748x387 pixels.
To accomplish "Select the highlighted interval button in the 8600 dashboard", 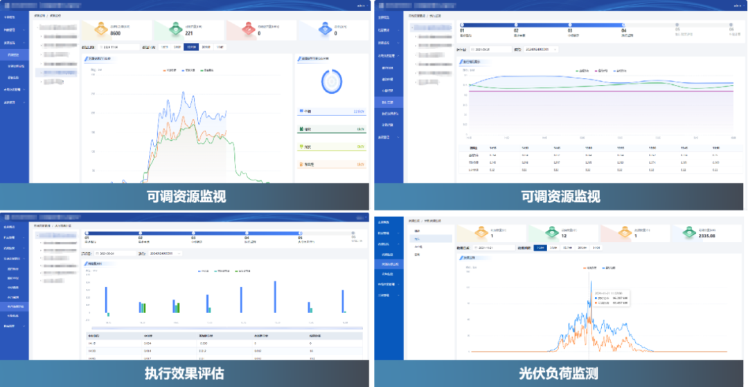I will (191, 47).
